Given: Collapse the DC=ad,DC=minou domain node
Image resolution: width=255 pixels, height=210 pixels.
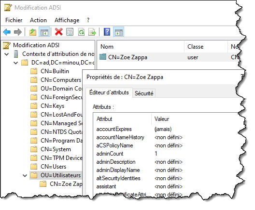Looking at the screenshot, I should coord(16,63).
